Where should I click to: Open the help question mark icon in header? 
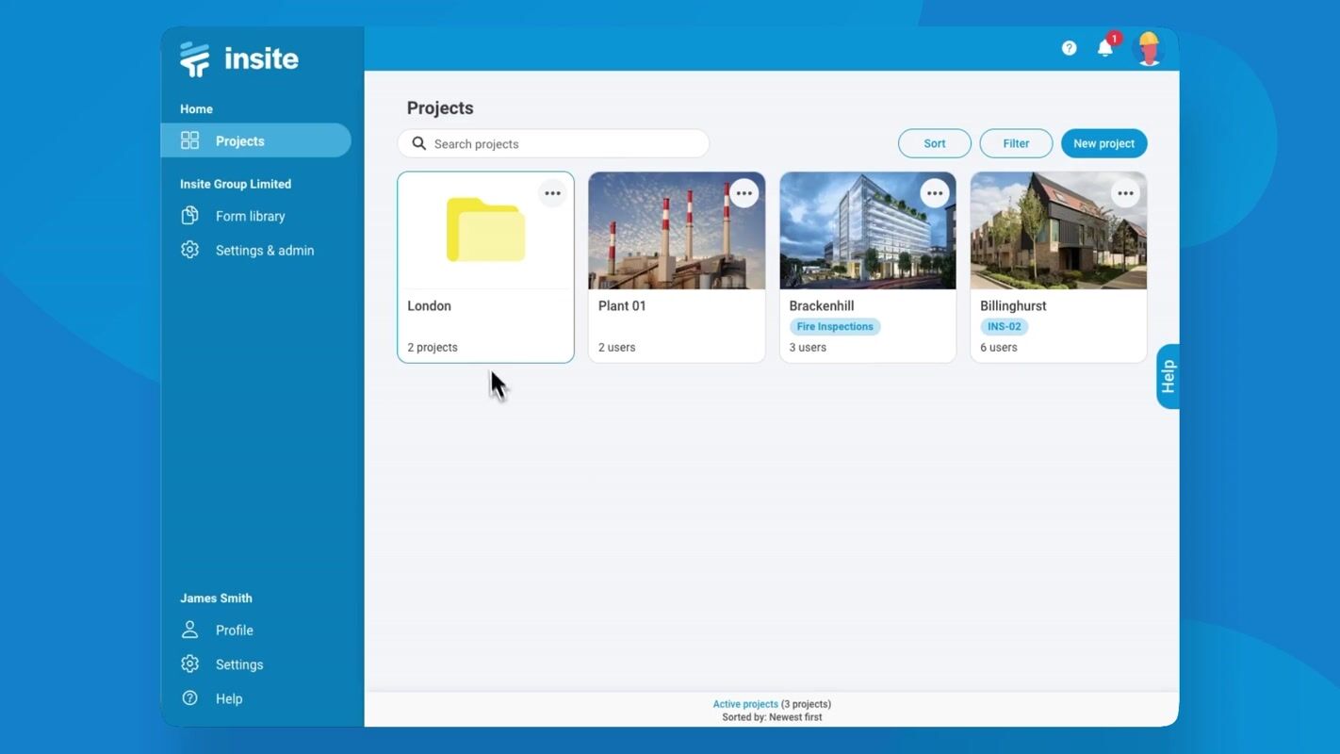[1069, 48]
